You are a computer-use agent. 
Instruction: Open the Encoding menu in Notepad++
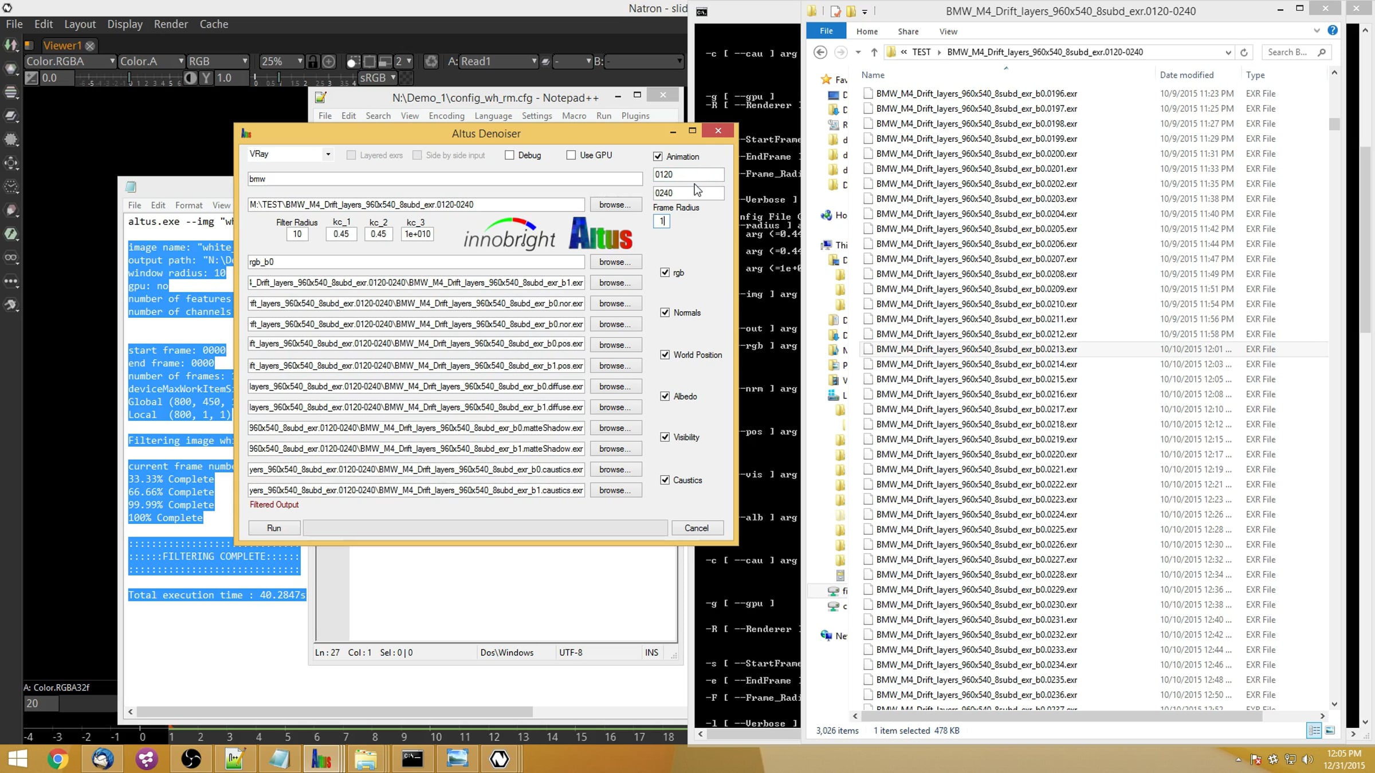pos(446,116)
